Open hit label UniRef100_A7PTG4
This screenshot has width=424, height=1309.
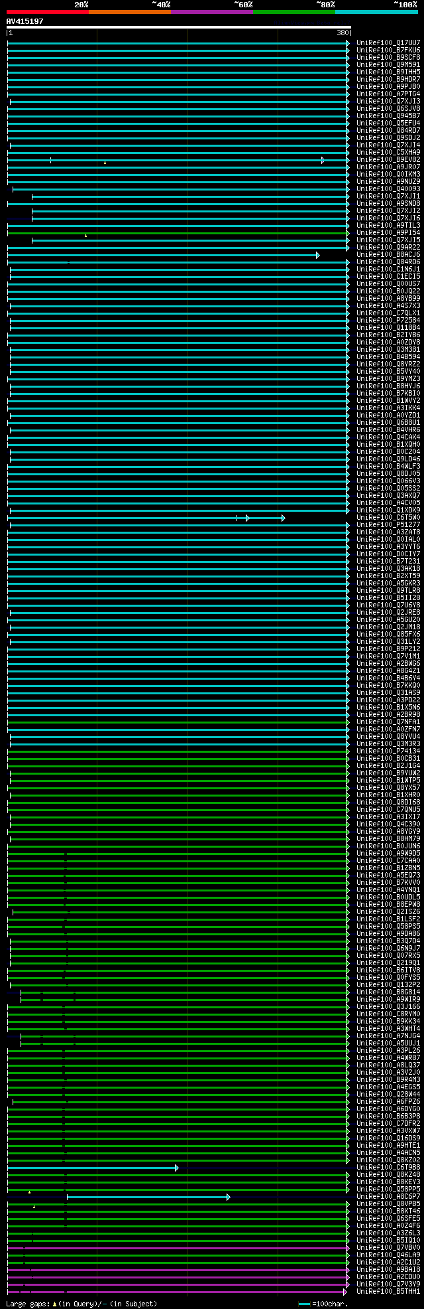point(388,94)
